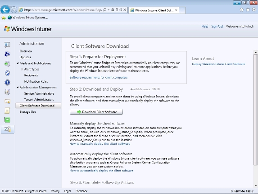This screenshot has width=258, height=194.
Task: Open Storage Use page
Action: click(x=27, y=112)
